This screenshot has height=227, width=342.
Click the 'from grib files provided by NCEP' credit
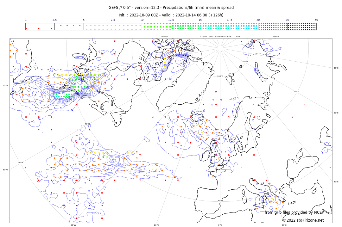tap(294, 212)
